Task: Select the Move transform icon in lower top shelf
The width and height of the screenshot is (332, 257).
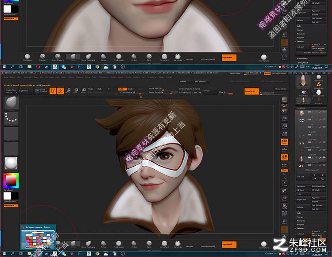Action: pyautogui.click(x=68, y=91)
